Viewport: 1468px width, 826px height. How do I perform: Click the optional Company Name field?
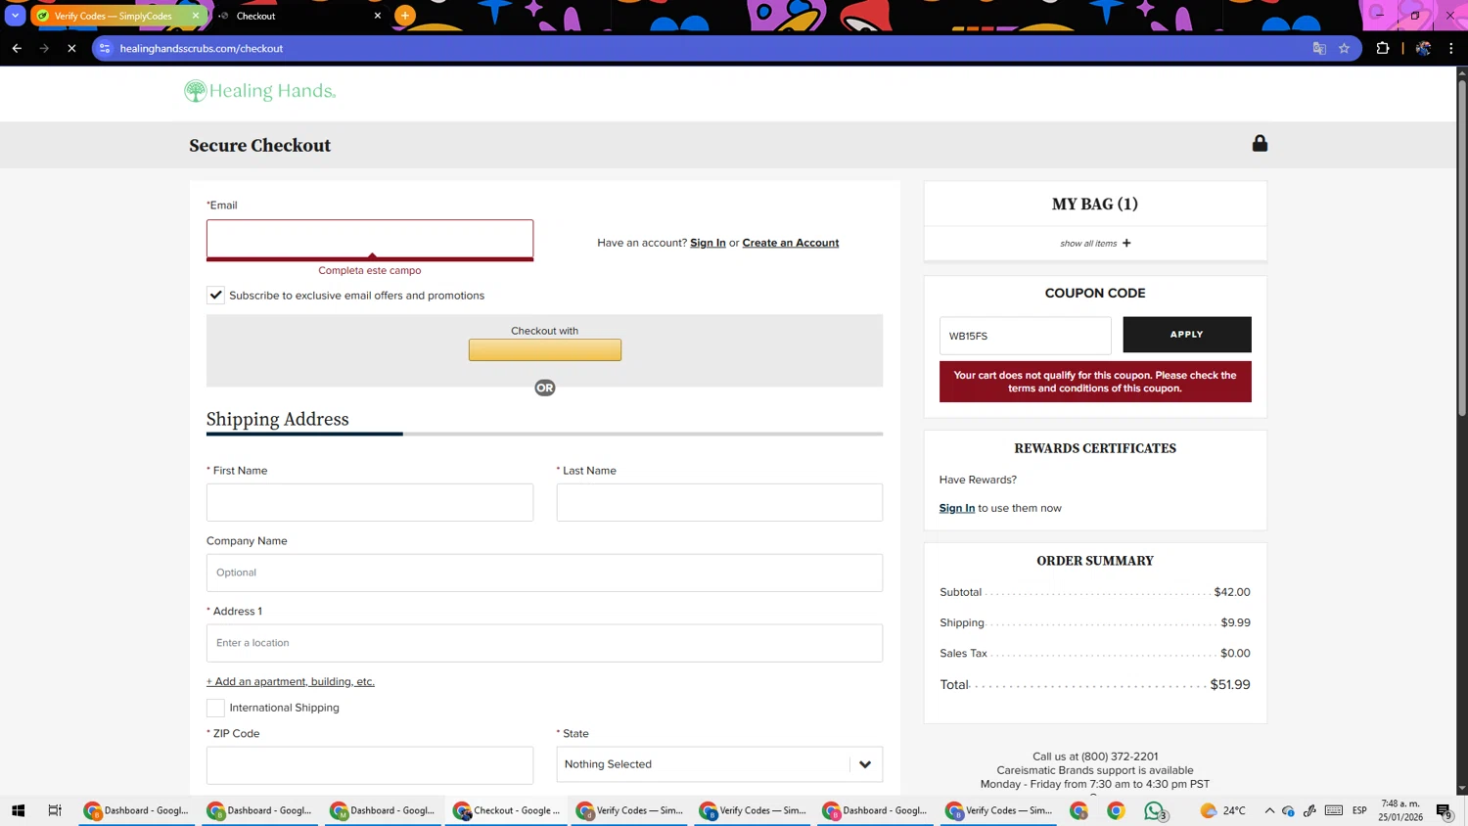[x=544, y=573]
